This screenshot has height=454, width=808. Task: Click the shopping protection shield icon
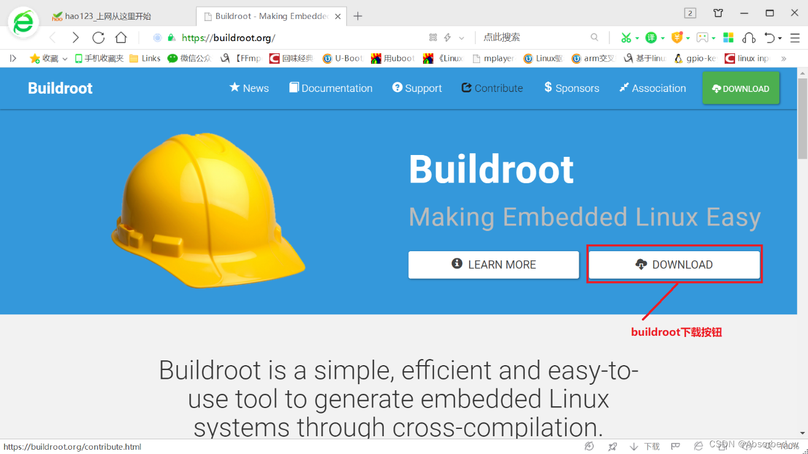click(677, 37)
